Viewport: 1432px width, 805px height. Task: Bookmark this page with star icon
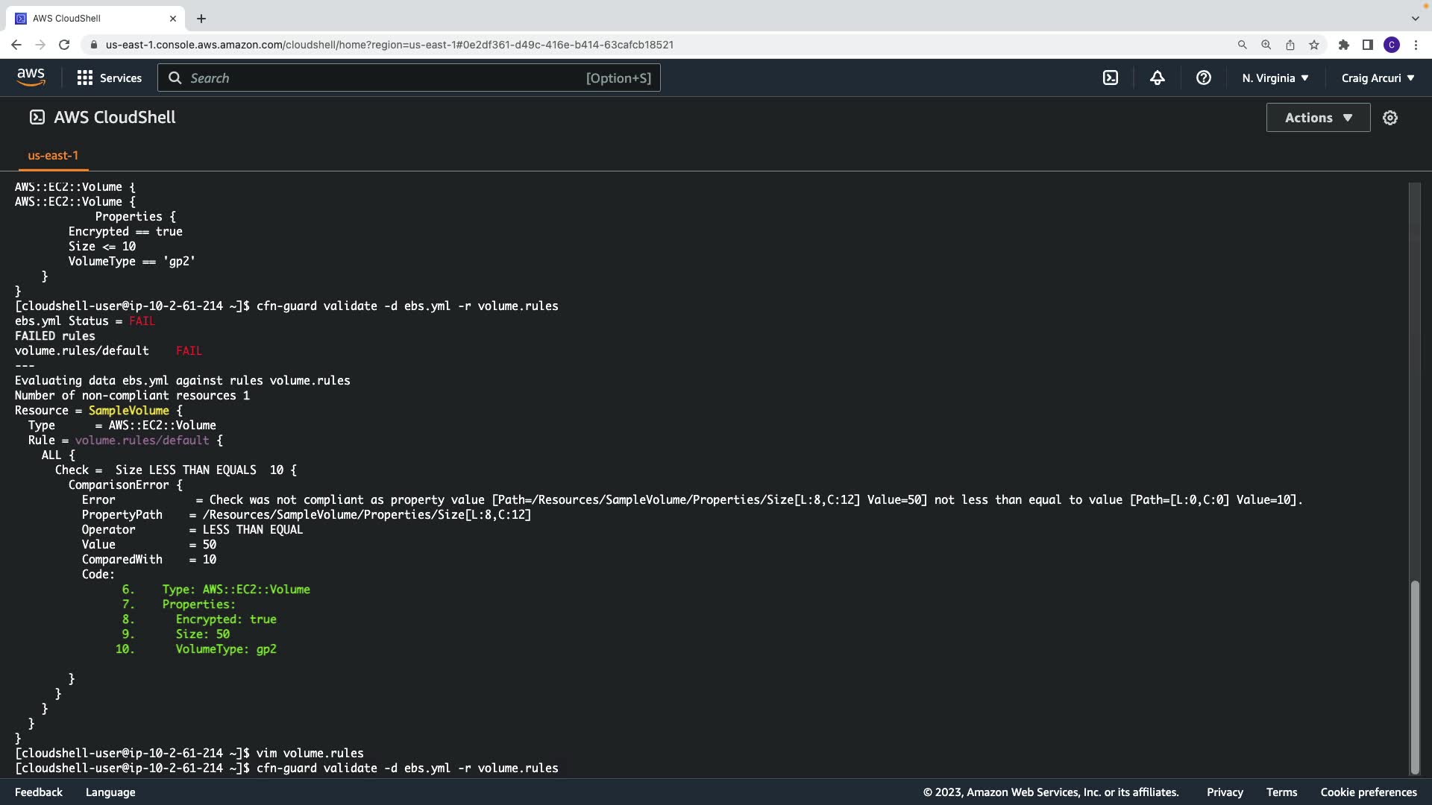click(1314, 45)
